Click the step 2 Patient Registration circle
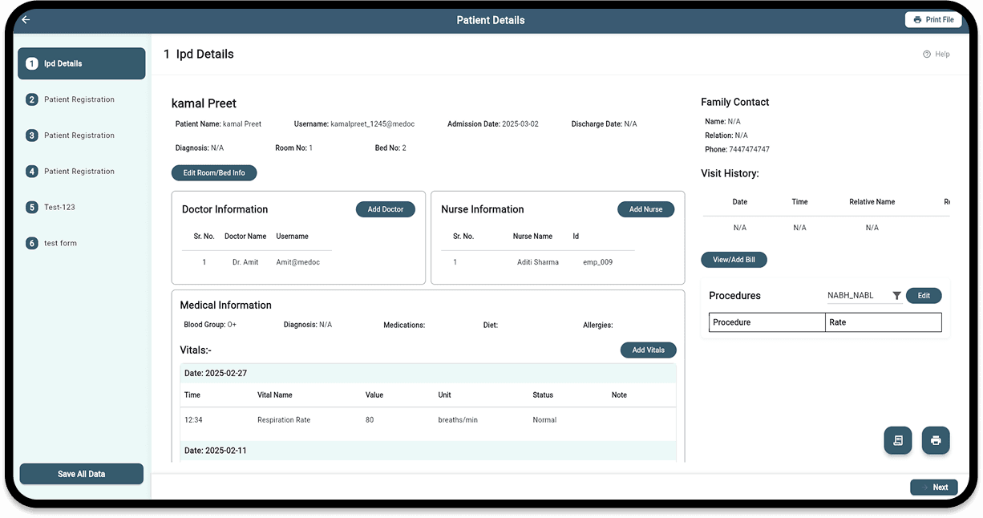 point(32,99)
